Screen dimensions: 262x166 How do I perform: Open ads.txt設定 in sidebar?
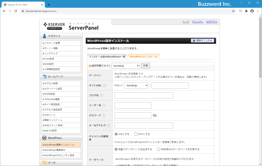tap(61, 131)
